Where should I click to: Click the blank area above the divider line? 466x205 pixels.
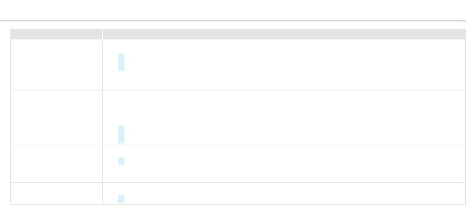[233, 10]
